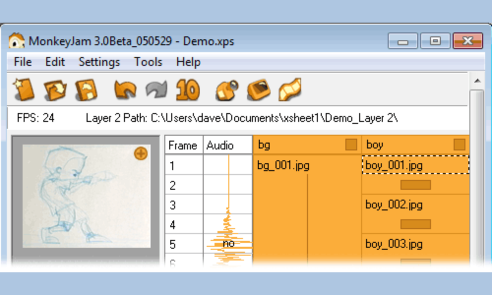The image size is (492, 295).
Task: Toggle the square on the boy layer header
Action: tap(460, 145)
